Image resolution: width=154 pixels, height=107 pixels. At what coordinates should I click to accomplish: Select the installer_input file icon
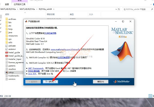tap(7, 59)
